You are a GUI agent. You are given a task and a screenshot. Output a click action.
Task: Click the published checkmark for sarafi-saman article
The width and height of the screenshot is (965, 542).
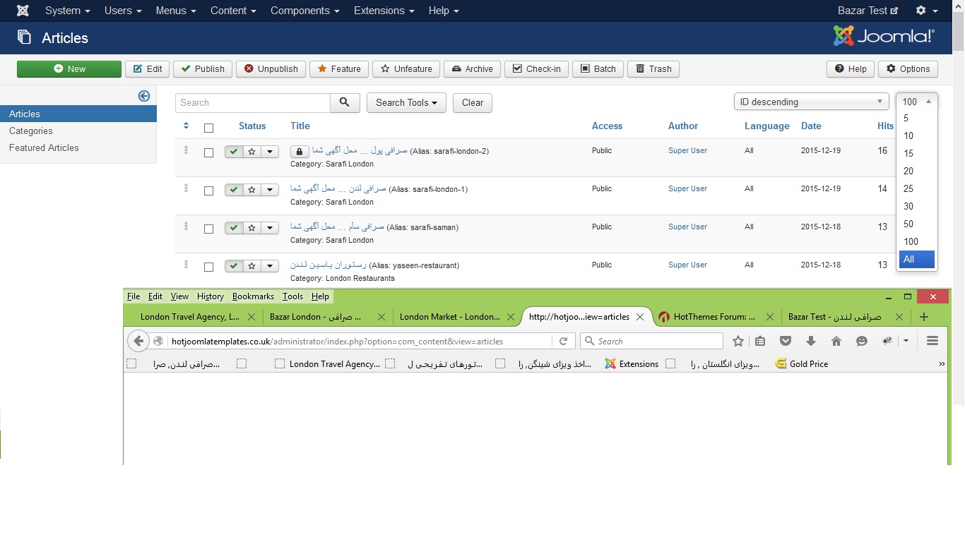(x=234, y=228)
